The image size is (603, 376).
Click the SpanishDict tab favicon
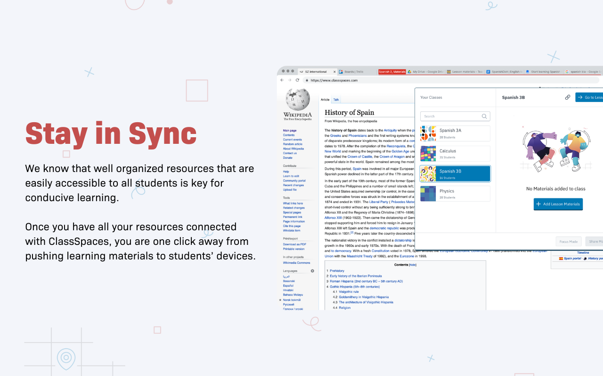tap(489, 72)
